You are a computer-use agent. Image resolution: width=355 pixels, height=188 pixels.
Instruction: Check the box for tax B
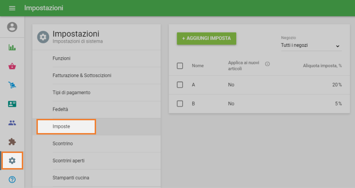point(180,104)
